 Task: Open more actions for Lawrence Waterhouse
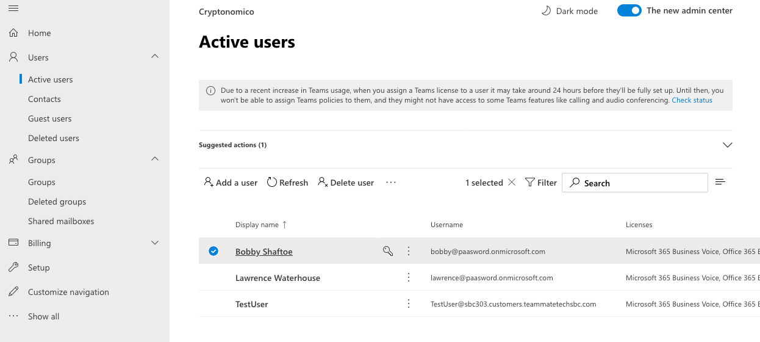pos(409,277)
